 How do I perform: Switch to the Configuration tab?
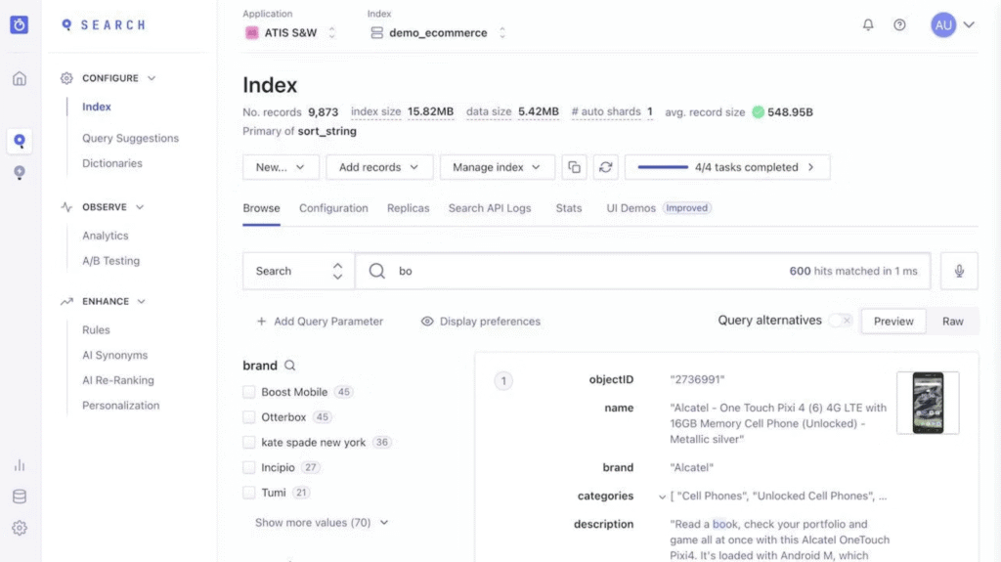(333, 208)
